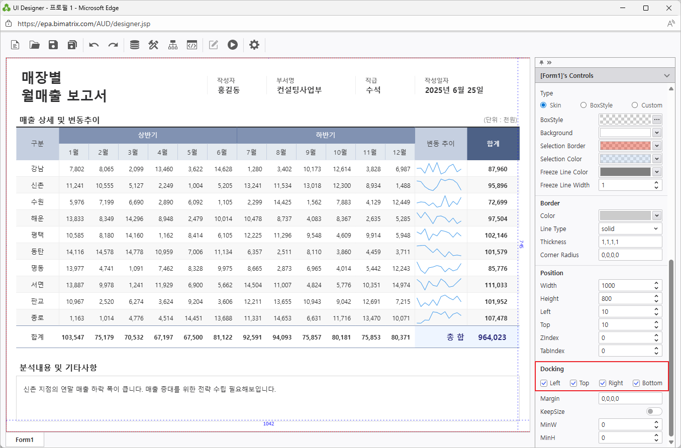681x448 pixels.
Task: Click the Freeze Line Color swatch
Action: coord(625,172)
